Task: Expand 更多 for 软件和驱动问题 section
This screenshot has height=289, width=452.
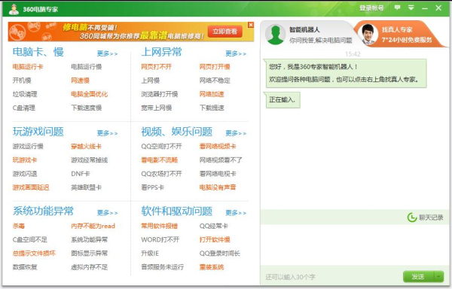Action: coord(236,213)
